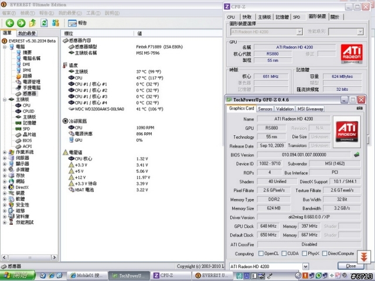Click the +12 V voltage row
Viewport: 375px width, 281px height.
coord(110,177)
